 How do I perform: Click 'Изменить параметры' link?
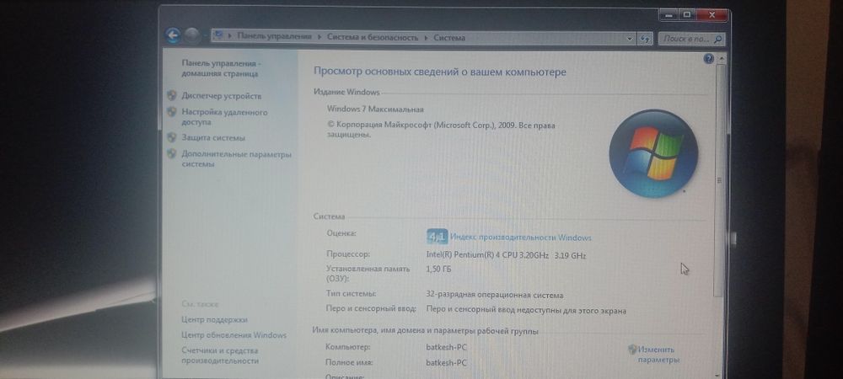pos(658,355)
